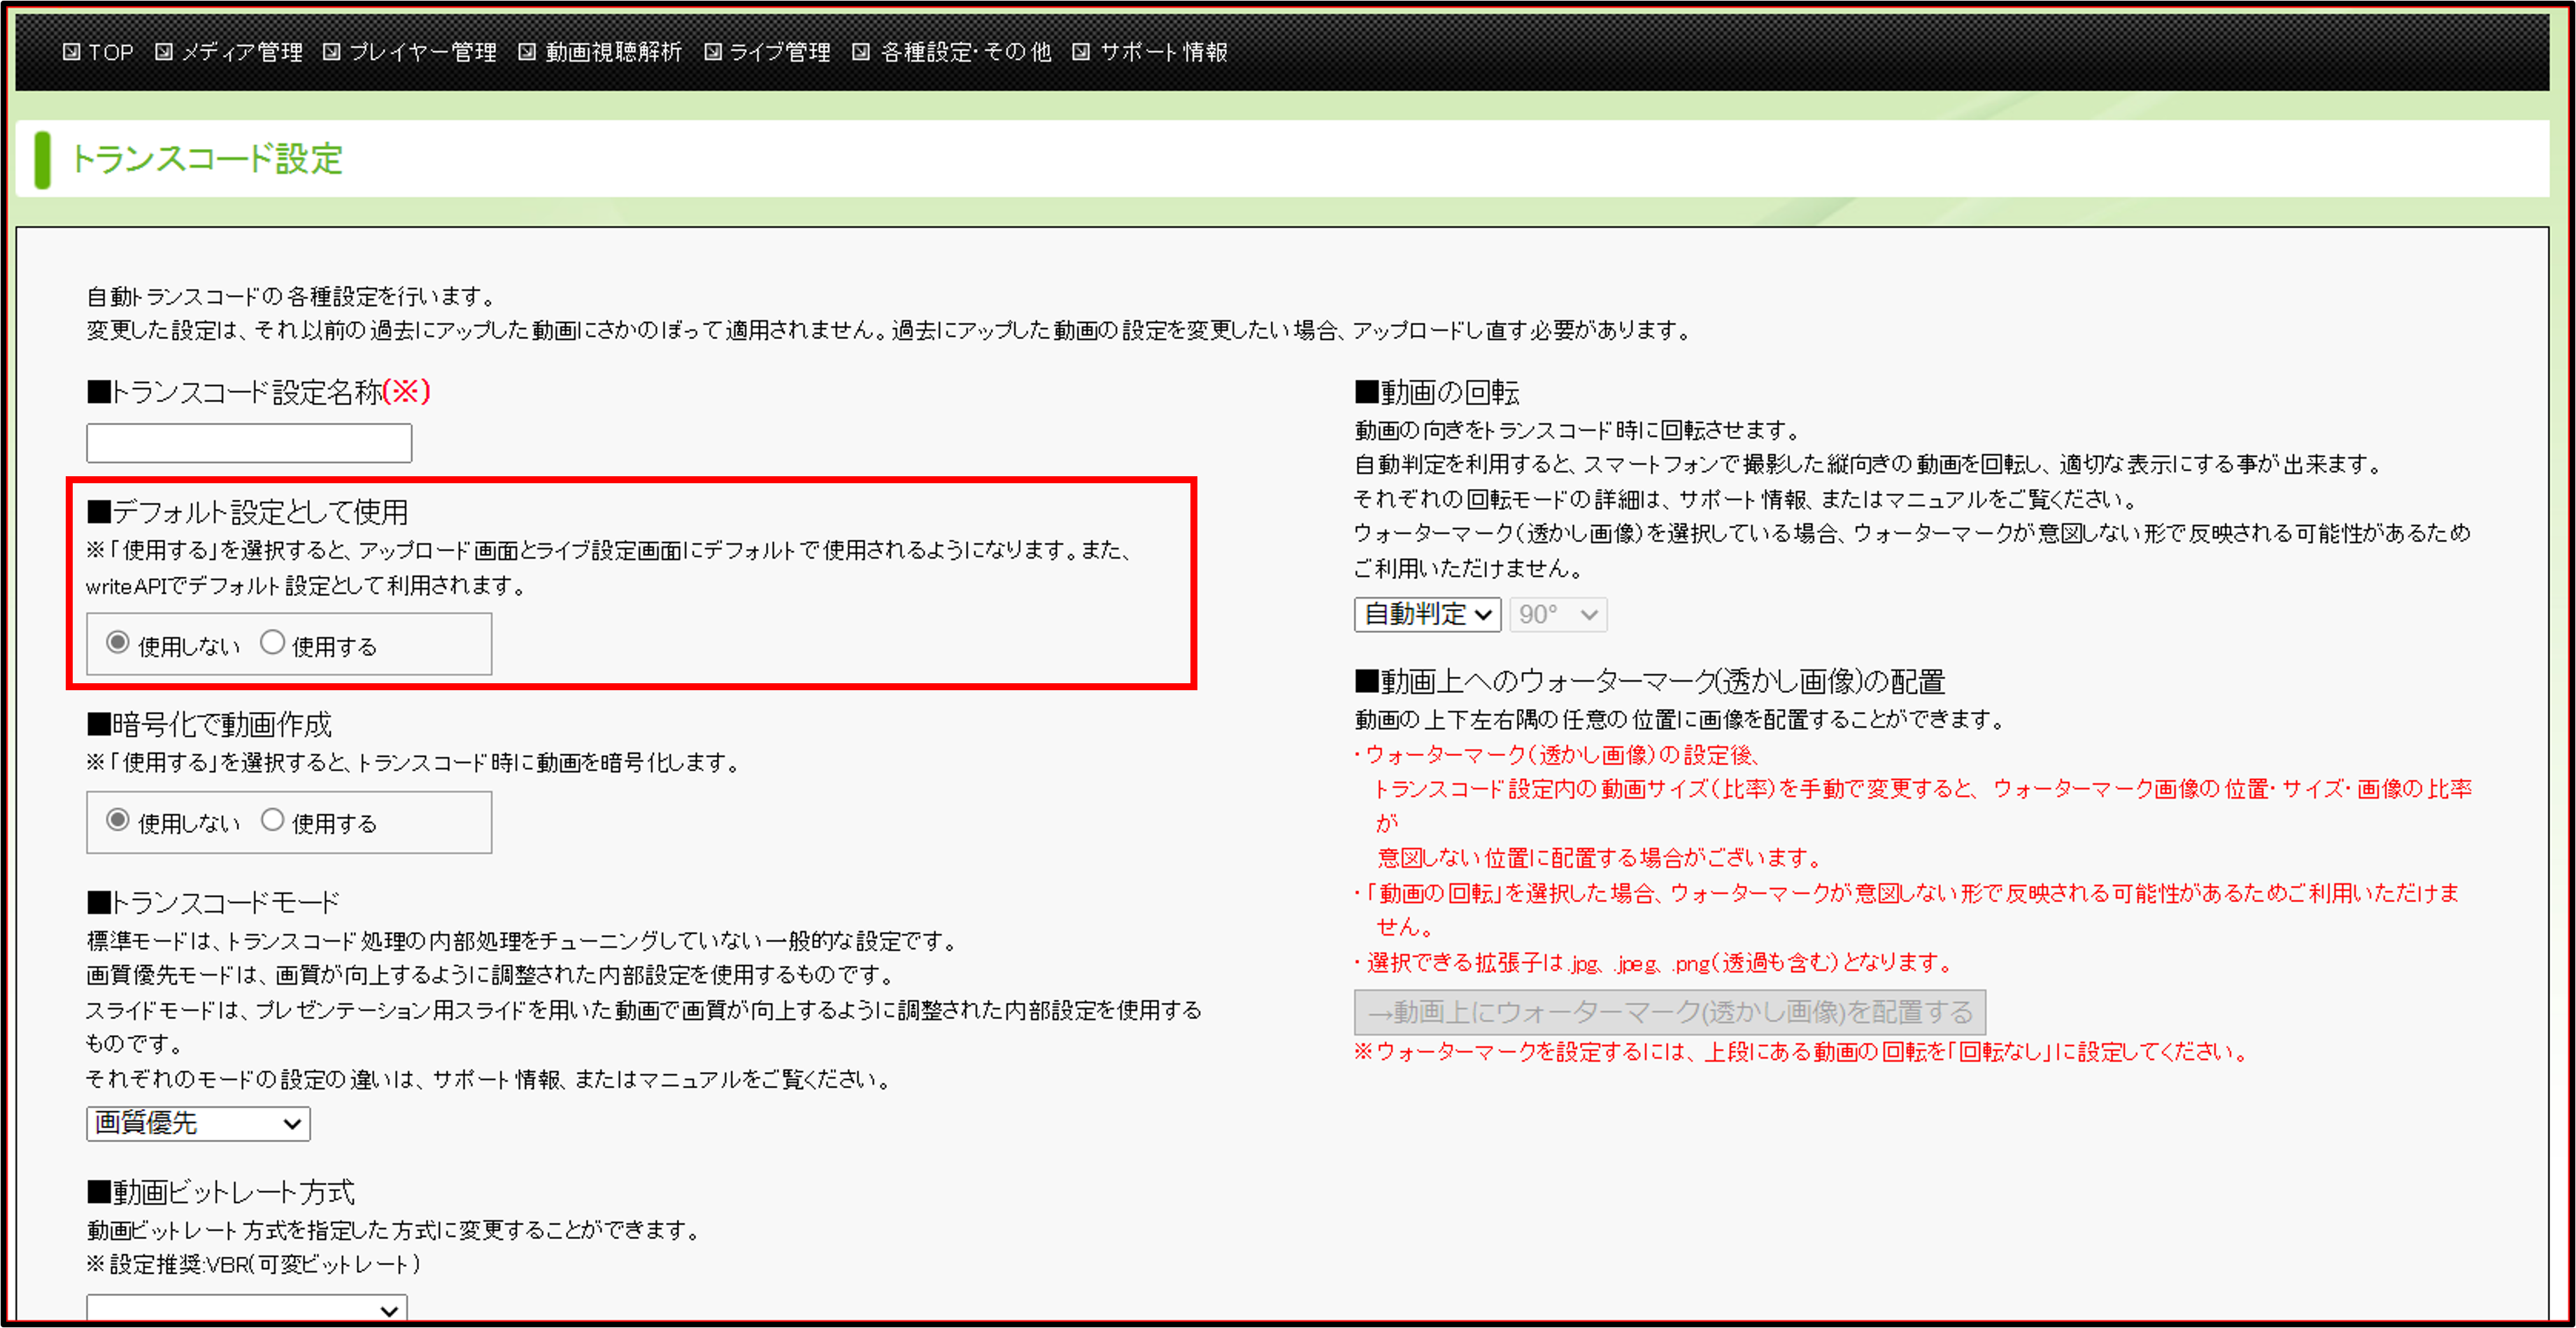Click the 選択できる拡張子 note line

coord(1654,963)
